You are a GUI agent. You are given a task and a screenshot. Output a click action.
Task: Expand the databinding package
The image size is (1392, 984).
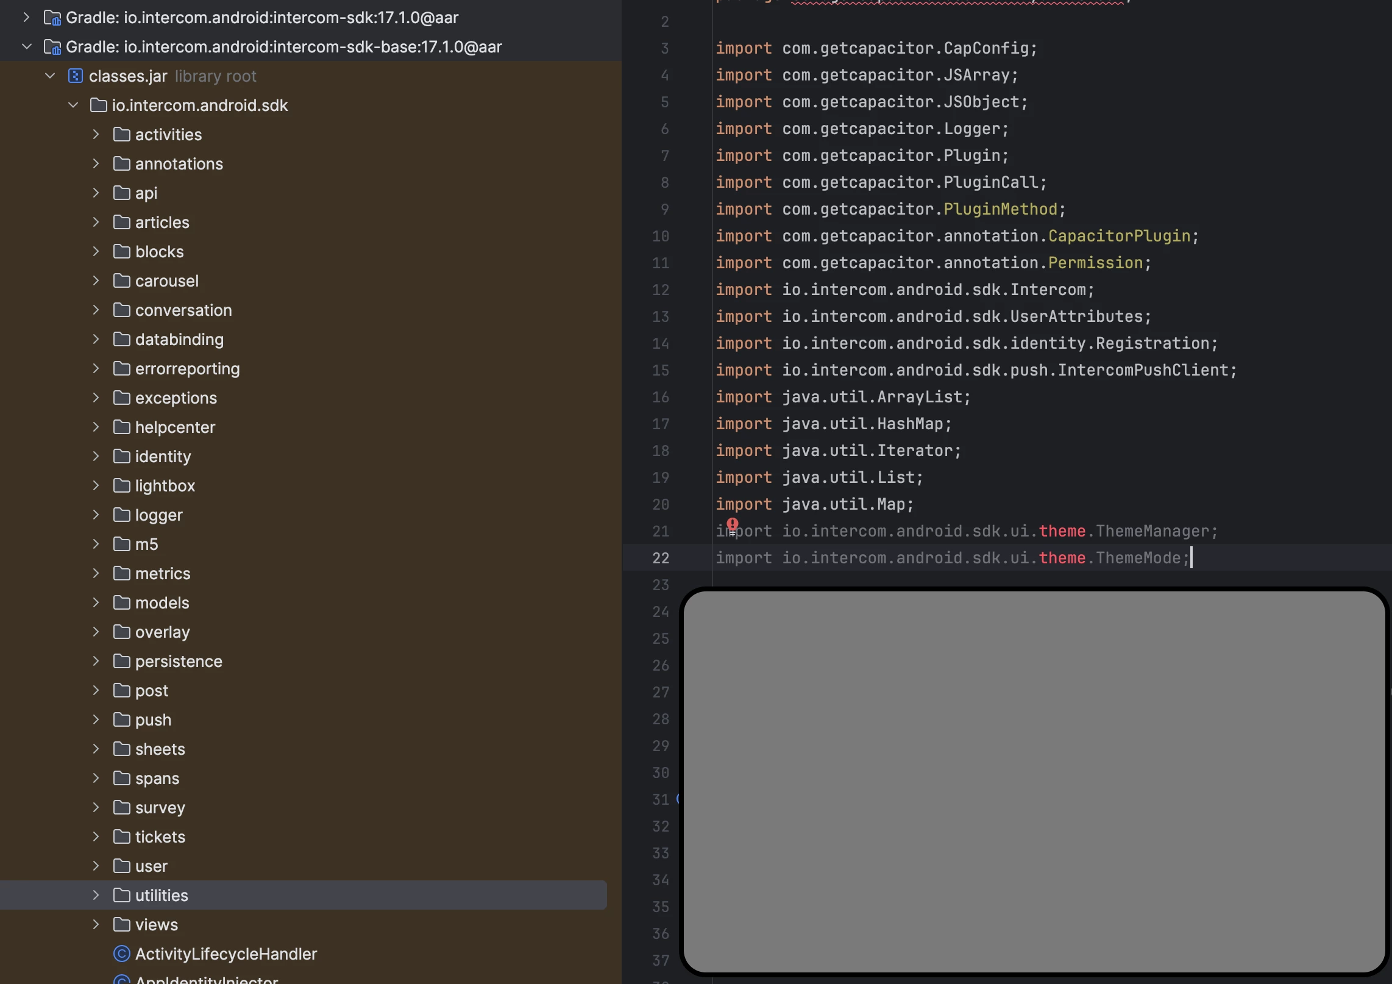tap(96, 340)
